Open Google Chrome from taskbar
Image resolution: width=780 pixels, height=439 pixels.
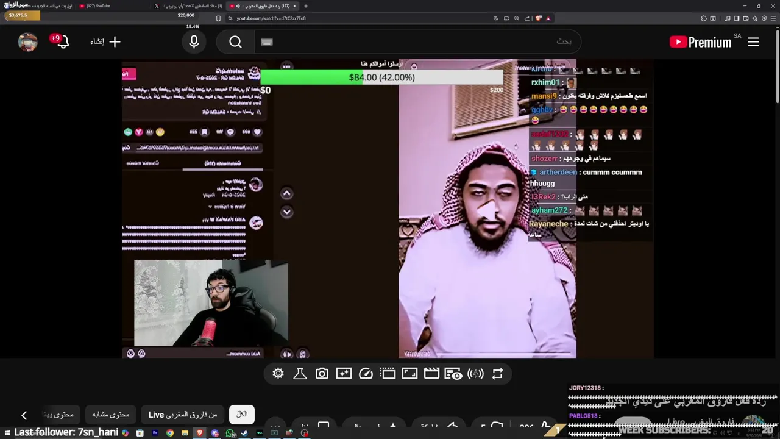click(x=170, y=433)
